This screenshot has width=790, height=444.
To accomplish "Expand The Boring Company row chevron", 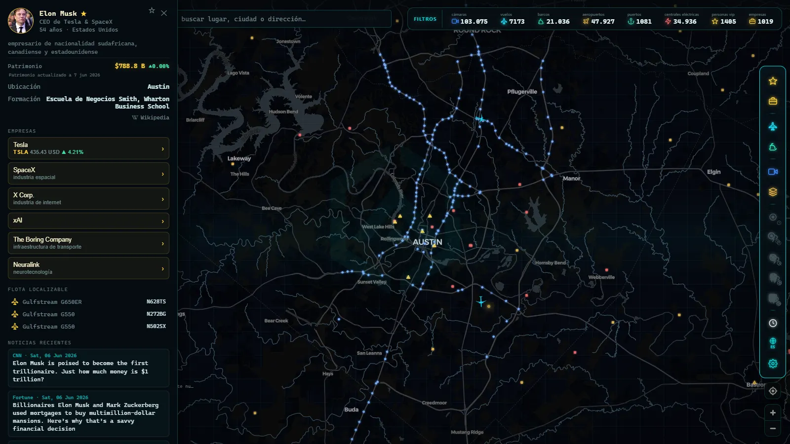I will coord(163,243).
